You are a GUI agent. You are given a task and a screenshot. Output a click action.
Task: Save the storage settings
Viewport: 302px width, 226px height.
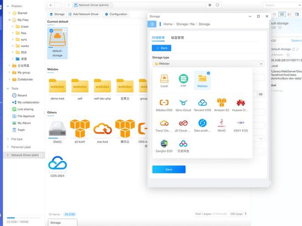click(x=169, y=169)
